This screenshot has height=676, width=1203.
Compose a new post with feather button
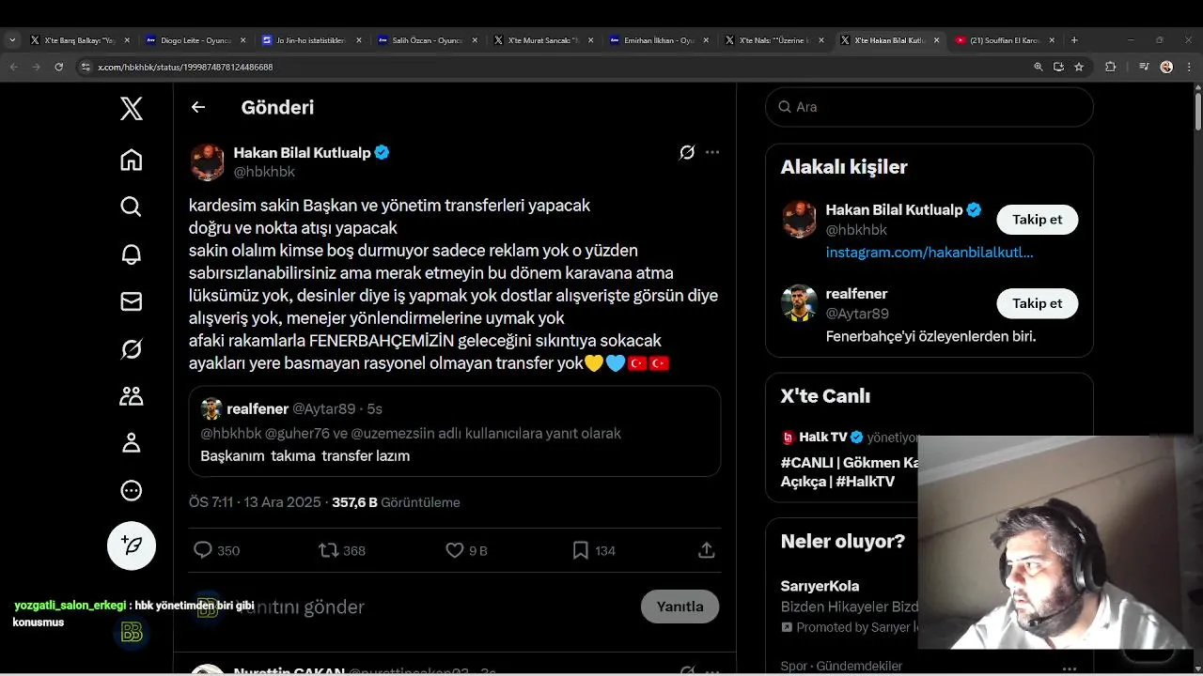(x=132, y=545)
